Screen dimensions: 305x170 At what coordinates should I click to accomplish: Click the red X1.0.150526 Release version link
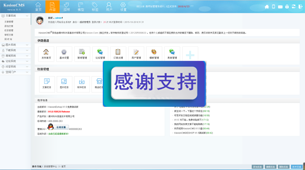pos(59,111)
